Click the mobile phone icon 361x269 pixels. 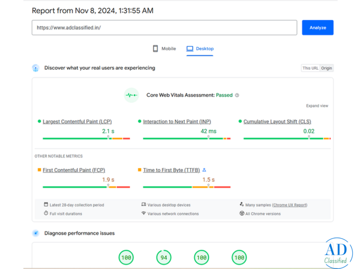[x=156, y=49]
